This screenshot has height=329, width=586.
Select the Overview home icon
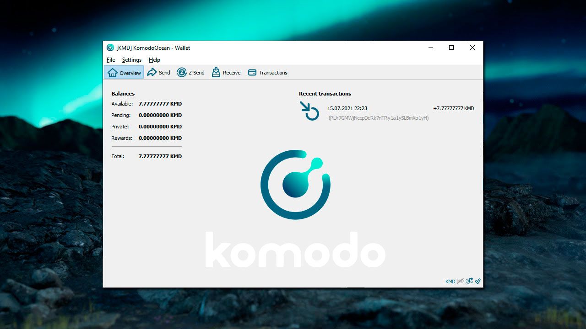(113, 72)
